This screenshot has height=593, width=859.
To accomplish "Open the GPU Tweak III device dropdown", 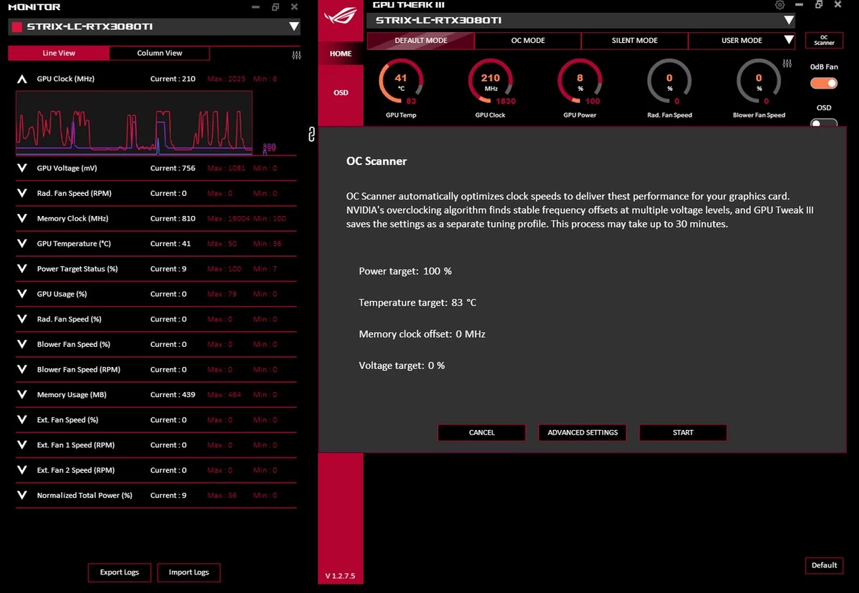I will [789, 21].
